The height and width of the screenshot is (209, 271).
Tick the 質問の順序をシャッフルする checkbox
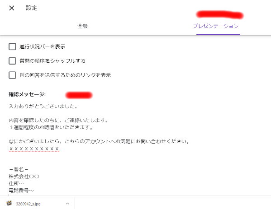coord(12,61)
